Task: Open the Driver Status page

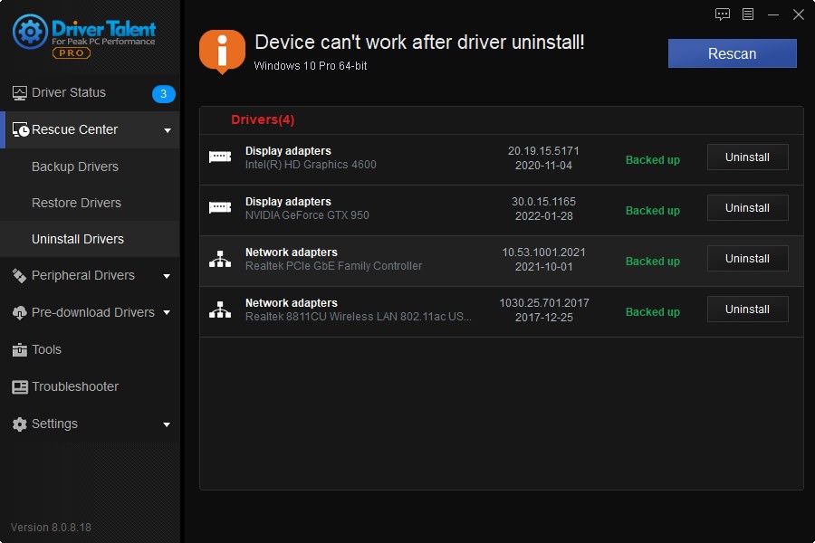Action: pos(69,92)
